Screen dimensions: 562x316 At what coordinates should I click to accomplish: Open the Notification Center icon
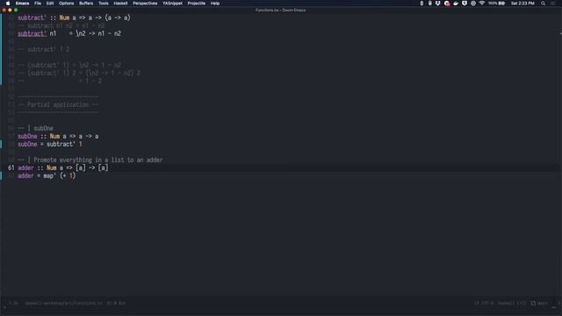(x=553, y=4)
